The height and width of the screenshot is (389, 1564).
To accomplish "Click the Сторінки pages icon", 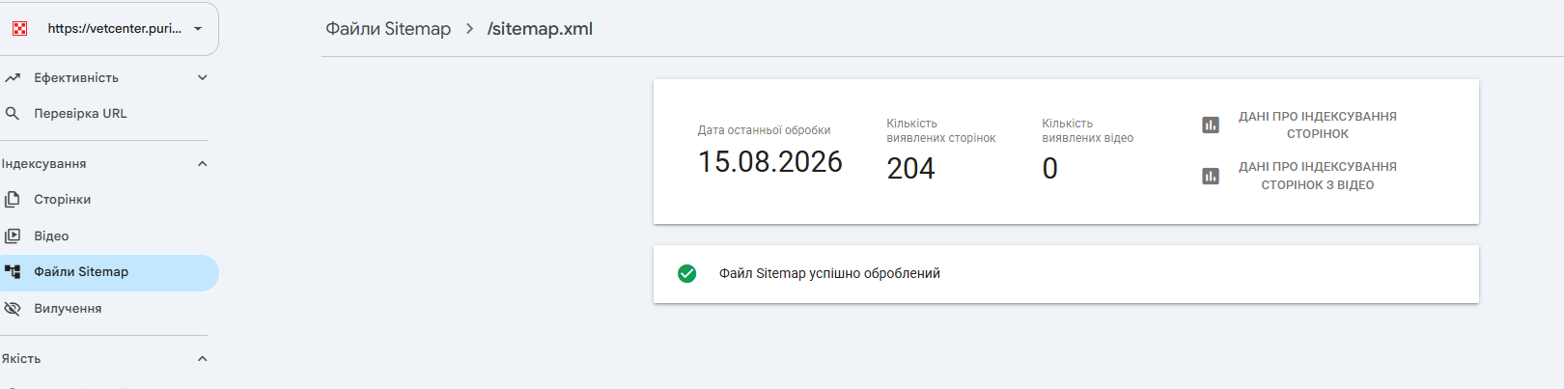I will click(12, 199).
